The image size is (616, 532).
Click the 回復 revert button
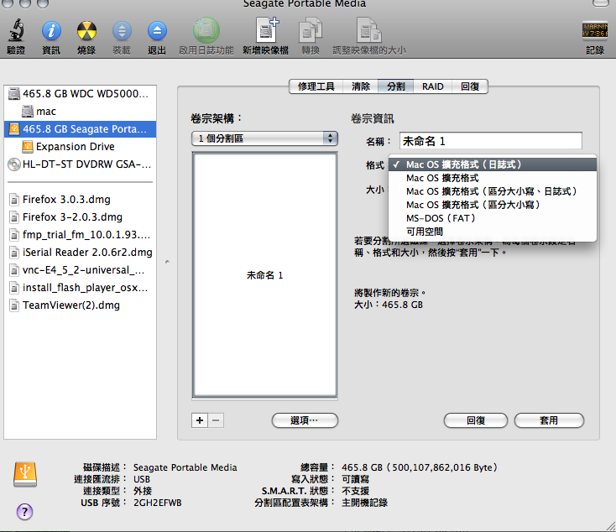point(476,420)
